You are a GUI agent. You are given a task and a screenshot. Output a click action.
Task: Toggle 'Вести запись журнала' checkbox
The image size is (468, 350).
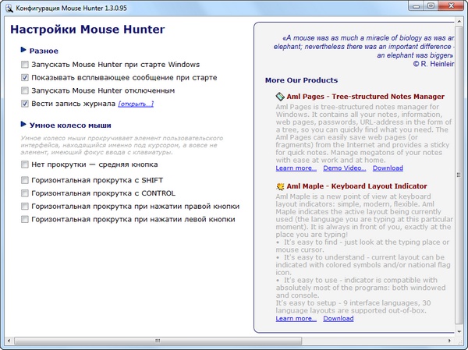25,104
